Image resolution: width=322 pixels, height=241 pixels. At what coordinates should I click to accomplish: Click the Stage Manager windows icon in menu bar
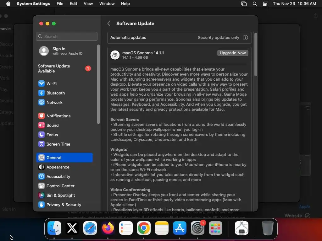(244, 4)
